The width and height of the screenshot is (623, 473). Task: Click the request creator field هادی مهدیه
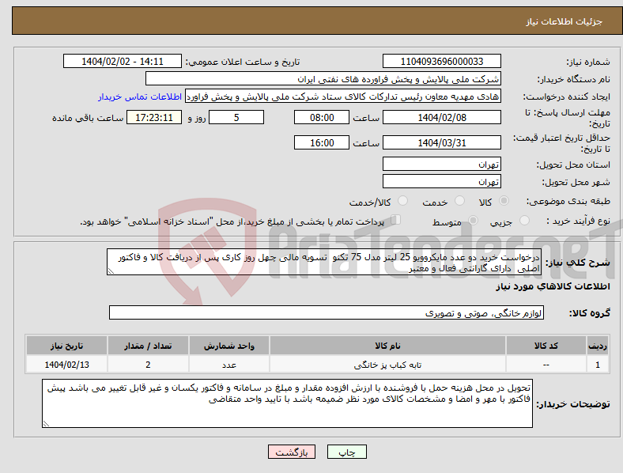tap(343, 96)
